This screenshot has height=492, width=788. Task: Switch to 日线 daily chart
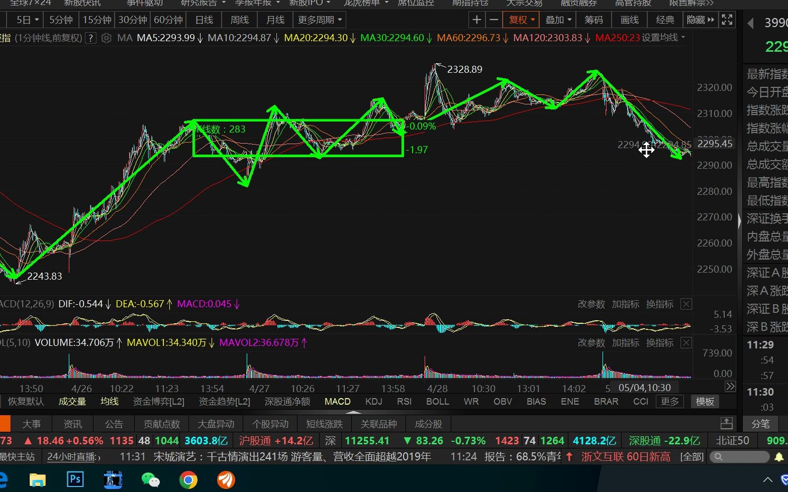click(204, 20)
